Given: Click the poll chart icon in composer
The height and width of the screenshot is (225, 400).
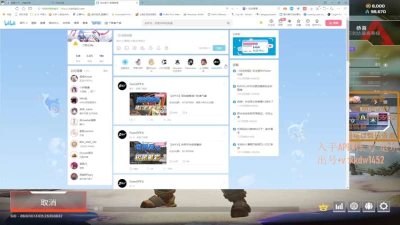Looking at the screenshot, I should pos(142,48).
